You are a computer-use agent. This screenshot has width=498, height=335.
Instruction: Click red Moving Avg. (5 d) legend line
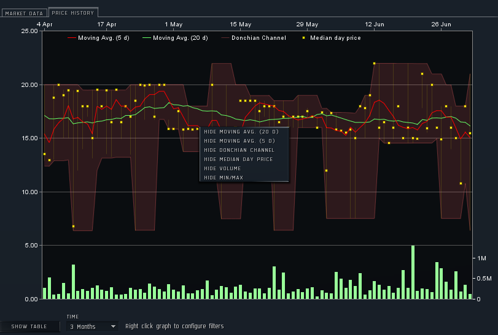(x=72, y=38)
